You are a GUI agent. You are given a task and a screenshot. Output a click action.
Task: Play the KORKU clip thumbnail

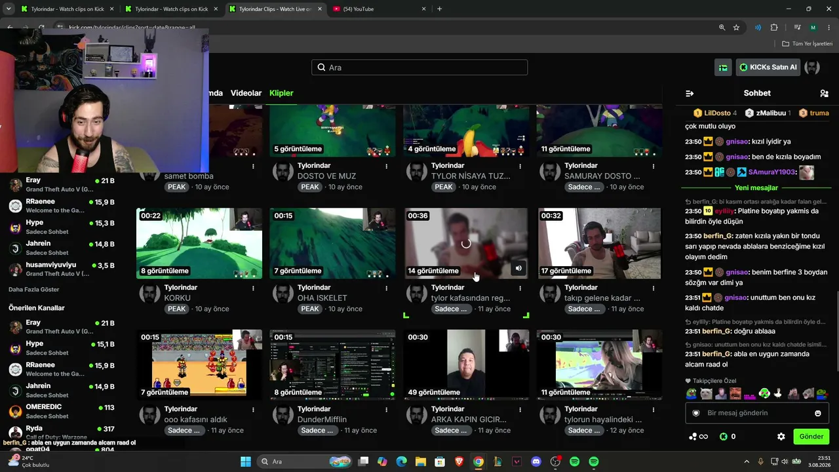click(199, 243)
